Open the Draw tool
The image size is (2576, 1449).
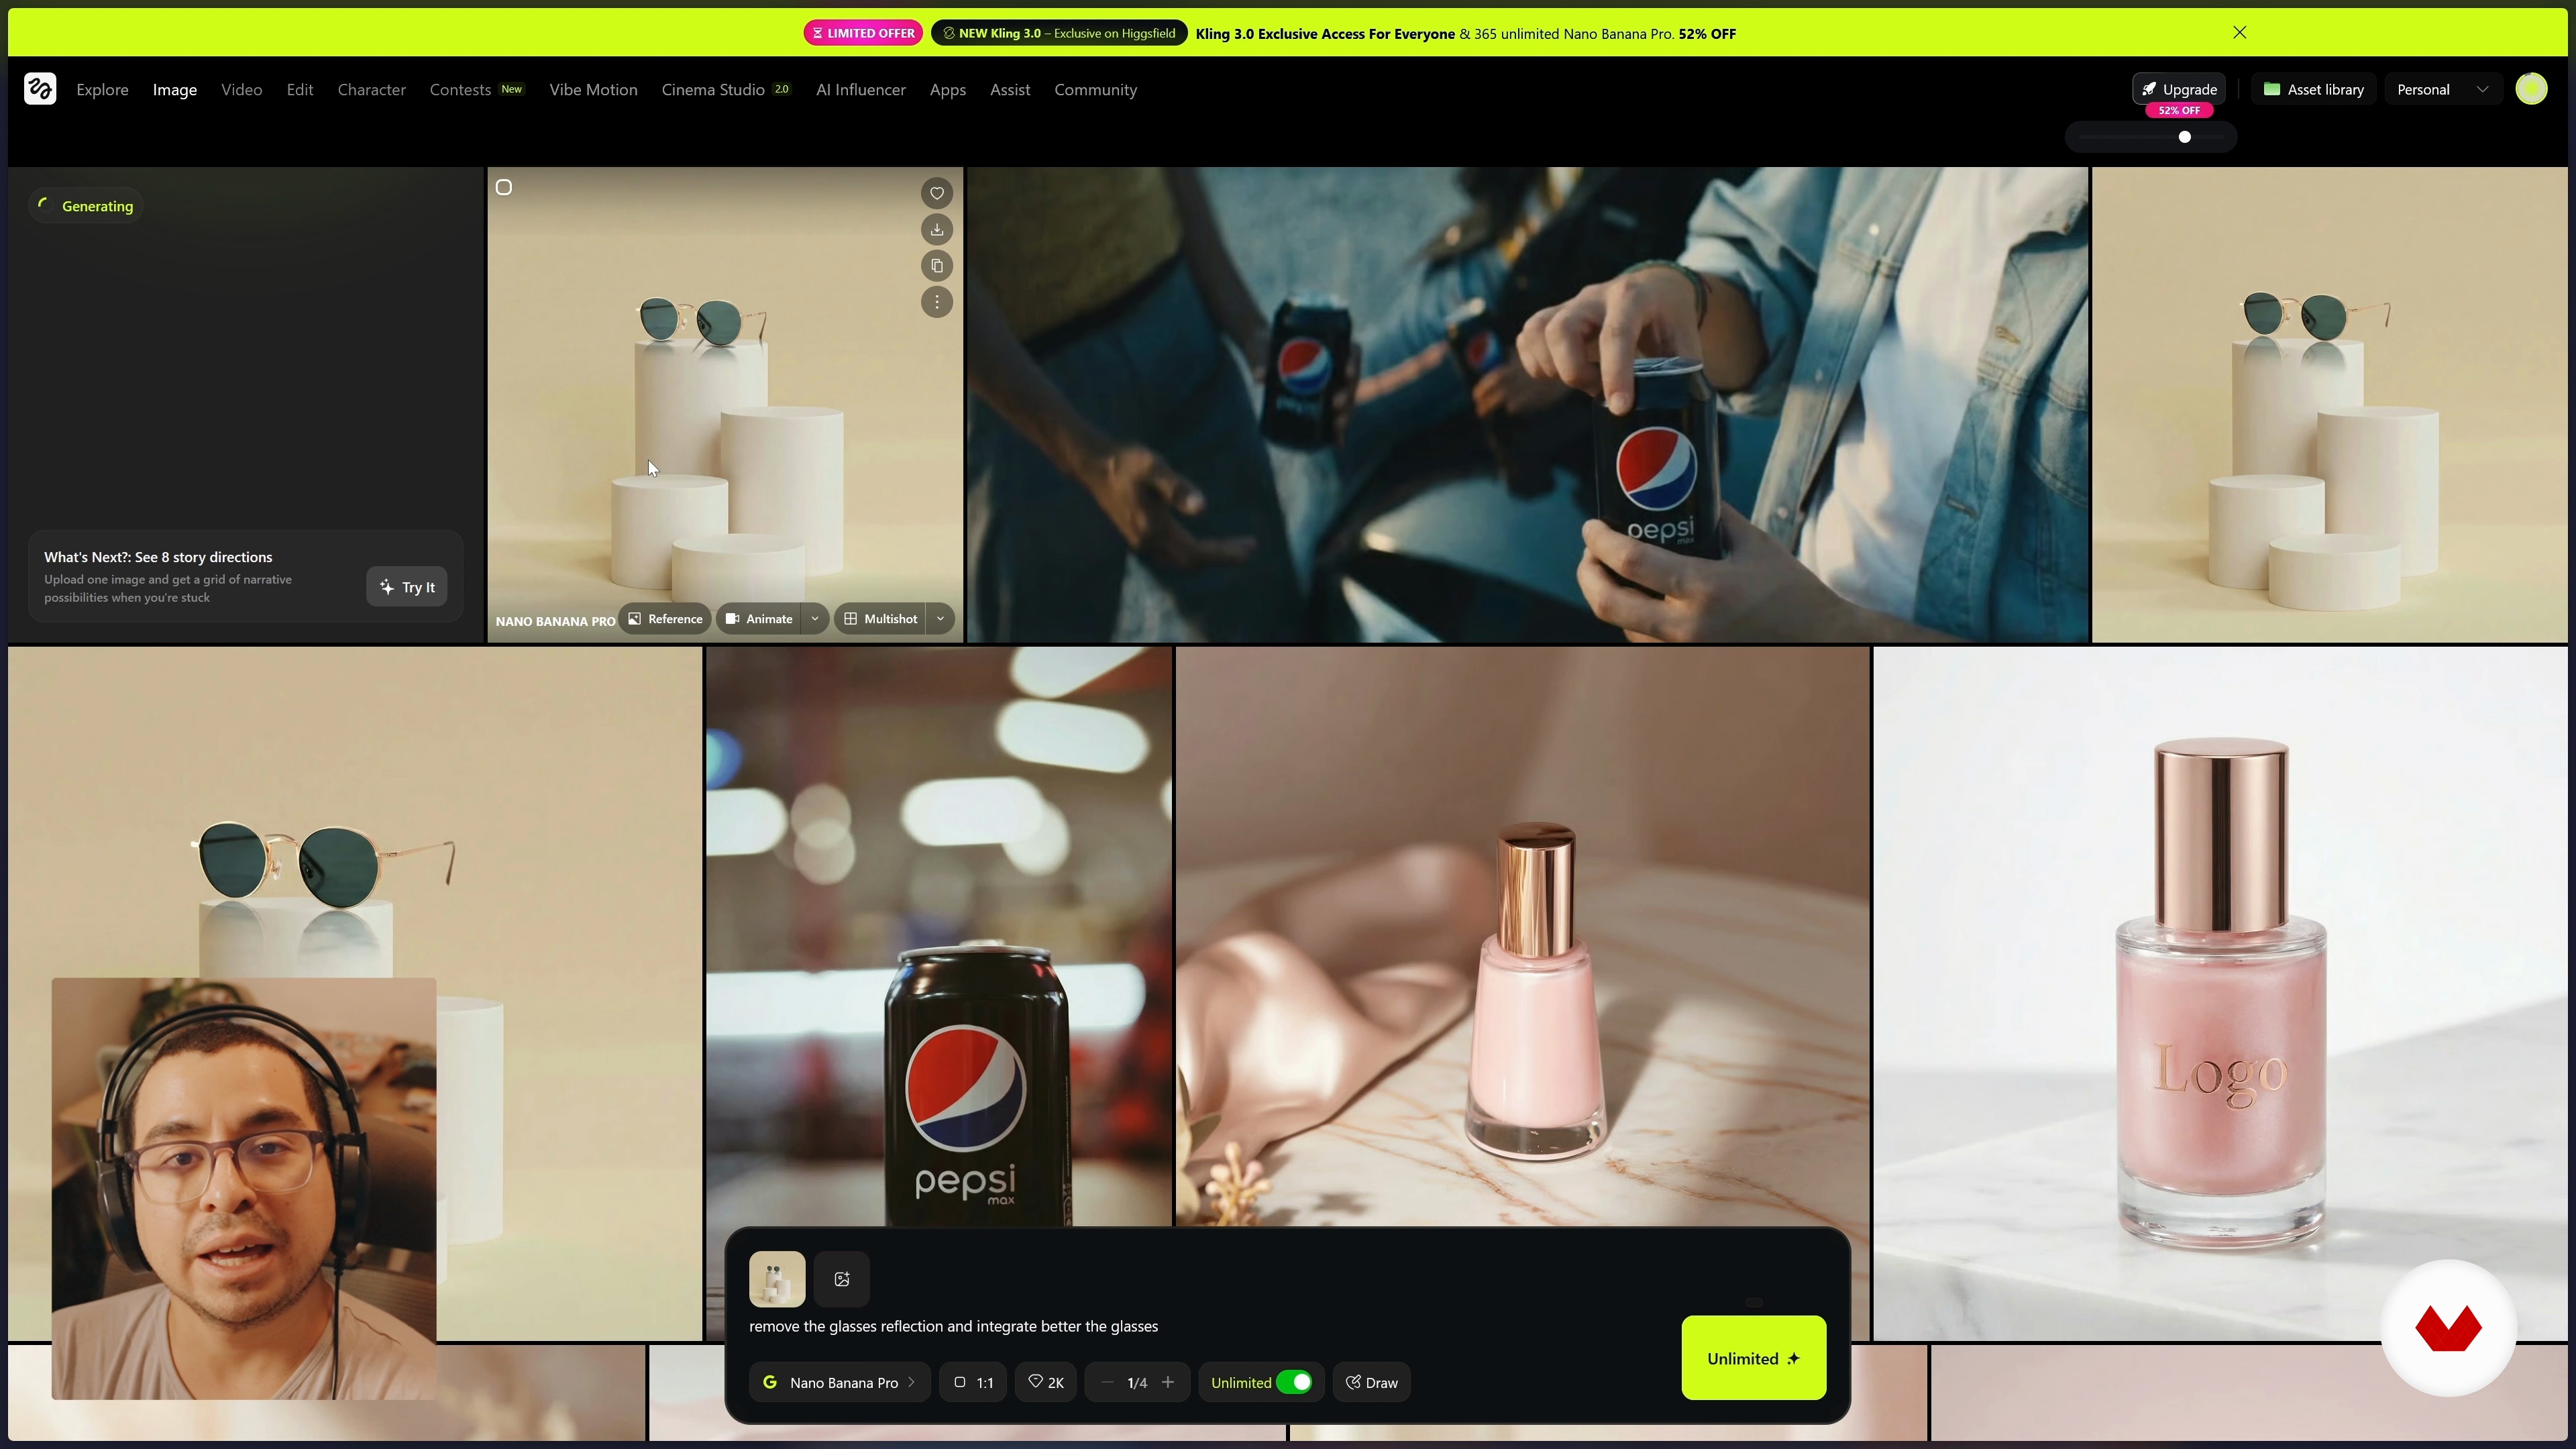tap(1372, 1382)
